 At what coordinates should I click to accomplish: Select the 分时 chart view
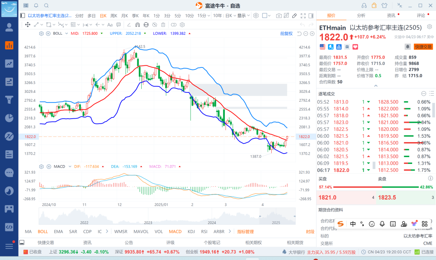[79, 16]
